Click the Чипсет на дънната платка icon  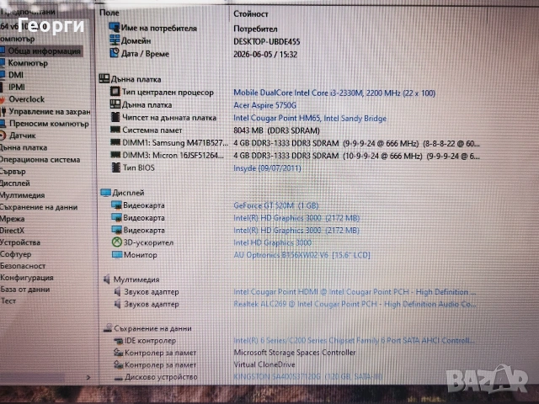point(115,117)
